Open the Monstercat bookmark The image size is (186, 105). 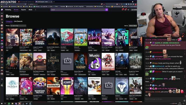coord(107,6)
